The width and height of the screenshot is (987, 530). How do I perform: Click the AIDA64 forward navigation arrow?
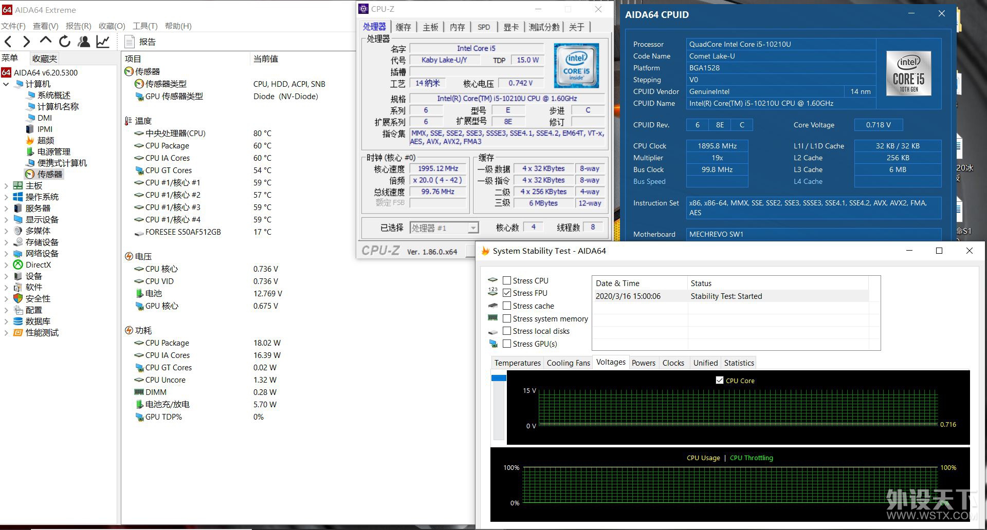click(x=27, y=42)
